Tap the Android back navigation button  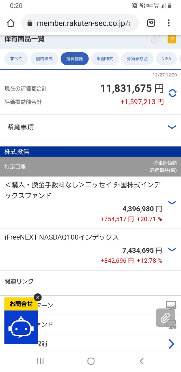pos(142,361)
